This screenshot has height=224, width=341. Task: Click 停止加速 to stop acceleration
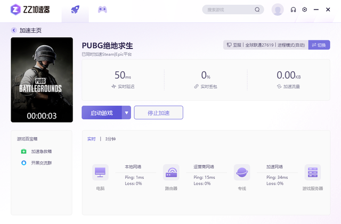tap(159, 113)
